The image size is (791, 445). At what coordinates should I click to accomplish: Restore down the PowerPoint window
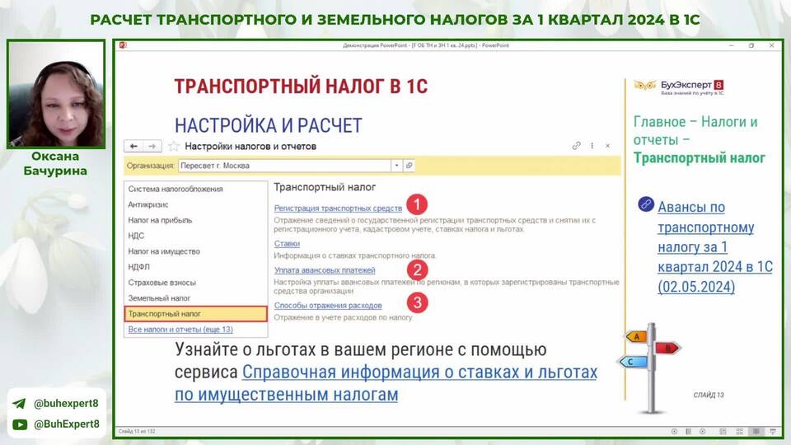(751, 45)
